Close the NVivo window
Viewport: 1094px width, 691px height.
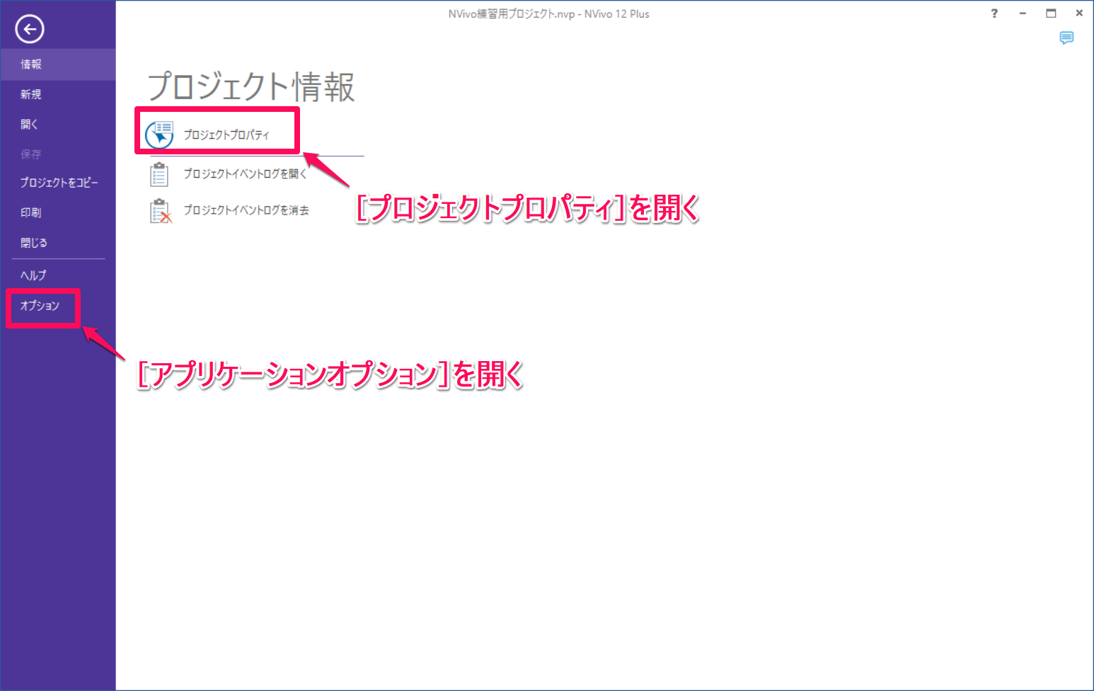click(1079, 13)
